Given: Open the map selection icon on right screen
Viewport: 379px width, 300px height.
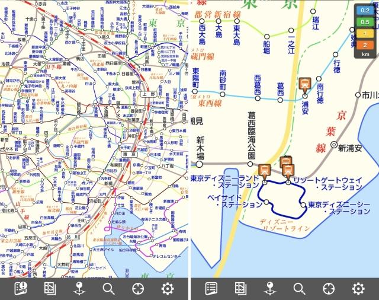Looking at the screenshot, I should click(241, 289).
